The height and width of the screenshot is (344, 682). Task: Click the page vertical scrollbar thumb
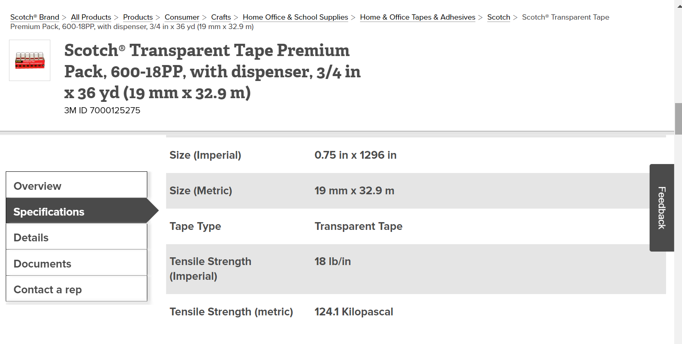coord(678,119)
